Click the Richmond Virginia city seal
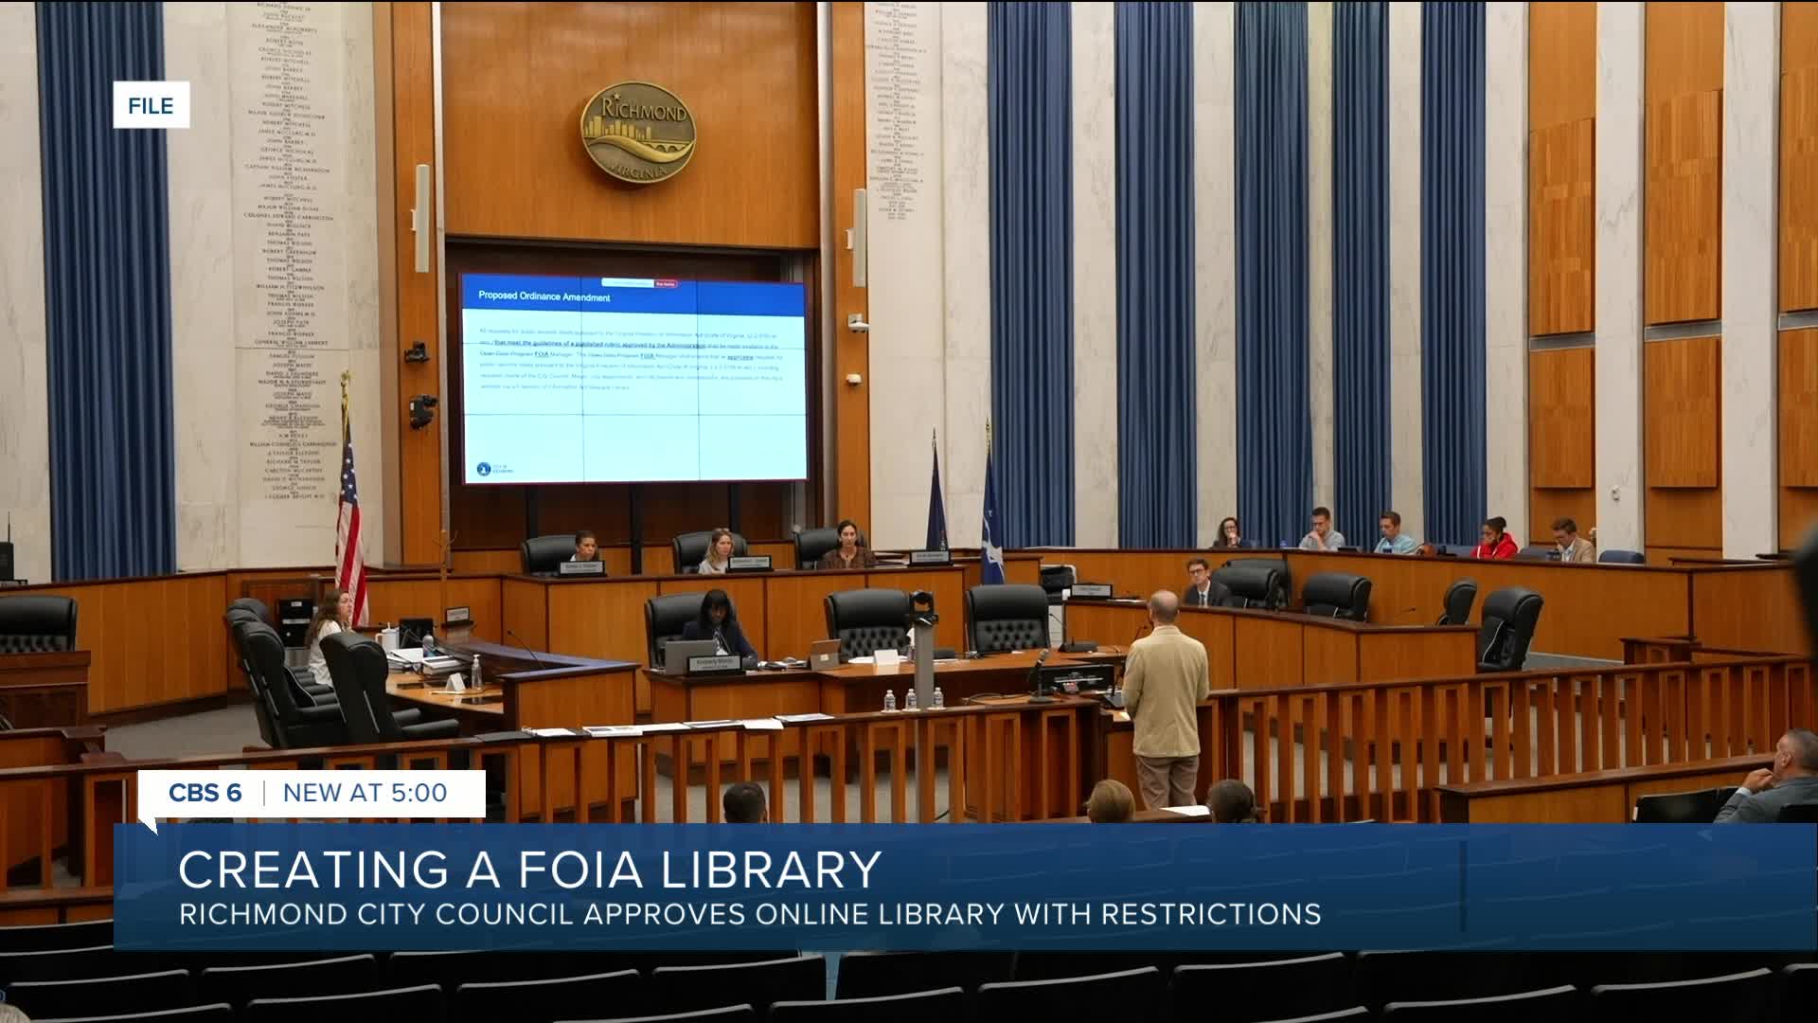 (x=637, y=132)
